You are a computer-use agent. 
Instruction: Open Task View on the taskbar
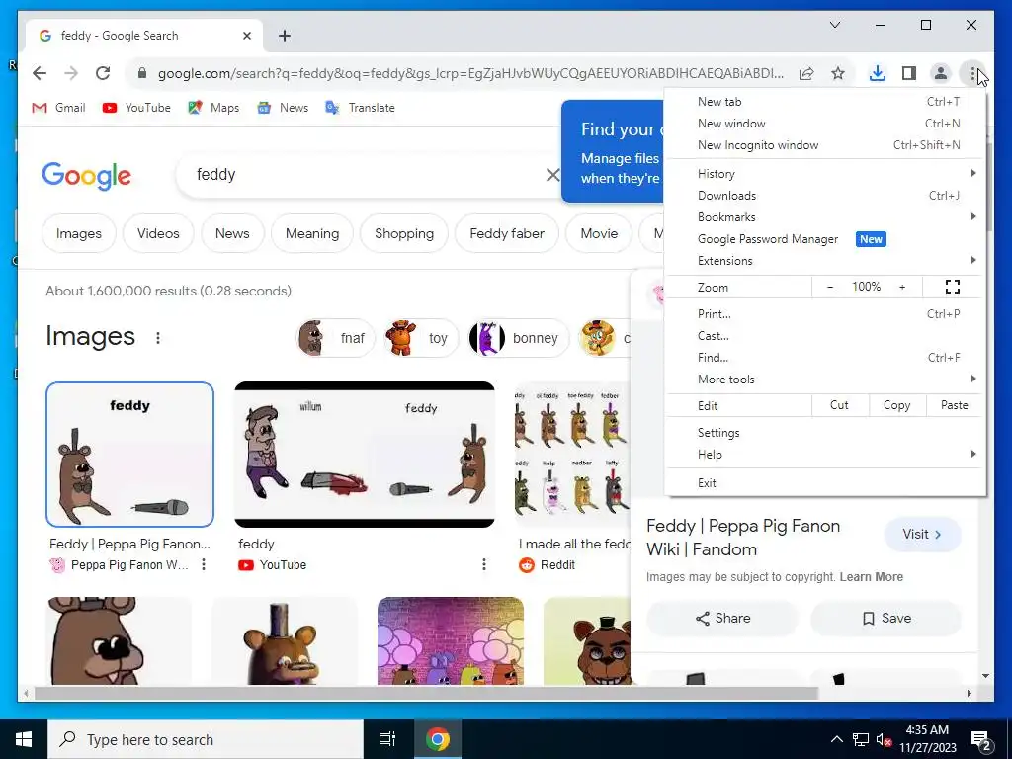(387, 739)
